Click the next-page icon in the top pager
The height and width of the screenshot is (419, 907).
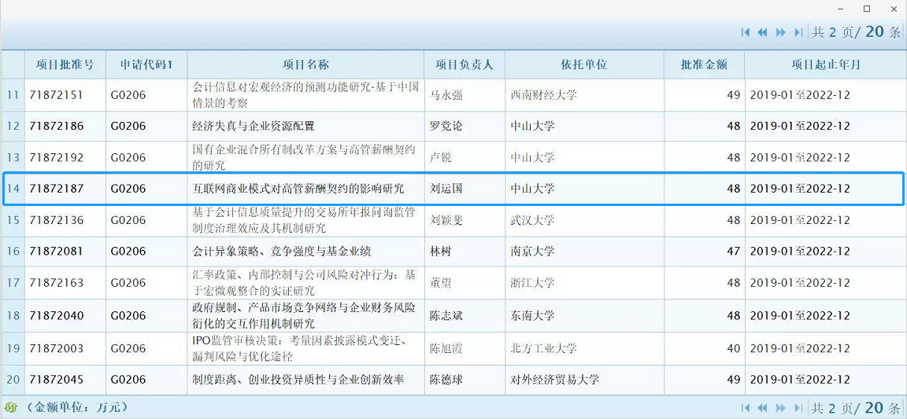pos(780,32)
